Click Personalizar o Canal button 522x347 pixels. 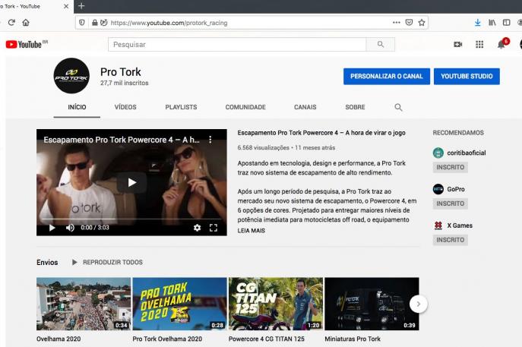(387, 76)
